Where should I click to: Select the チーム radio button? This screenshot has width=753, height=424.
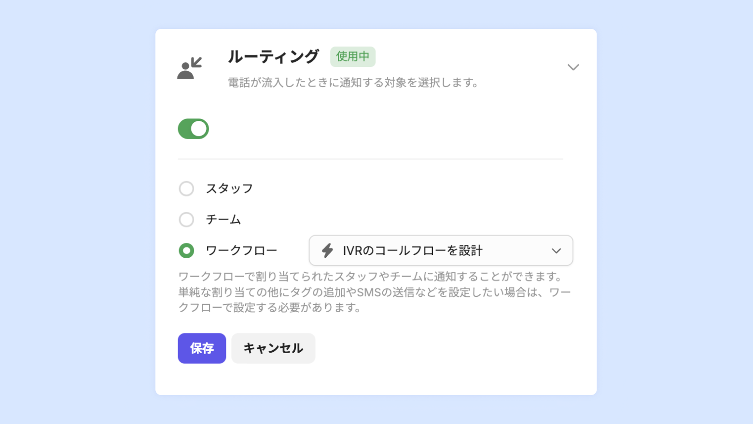coord(186,220)
